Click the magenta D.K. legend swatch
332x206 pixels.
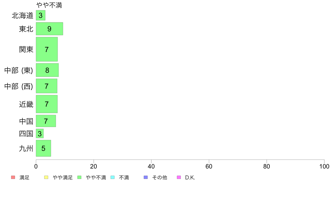pos(179,177)
